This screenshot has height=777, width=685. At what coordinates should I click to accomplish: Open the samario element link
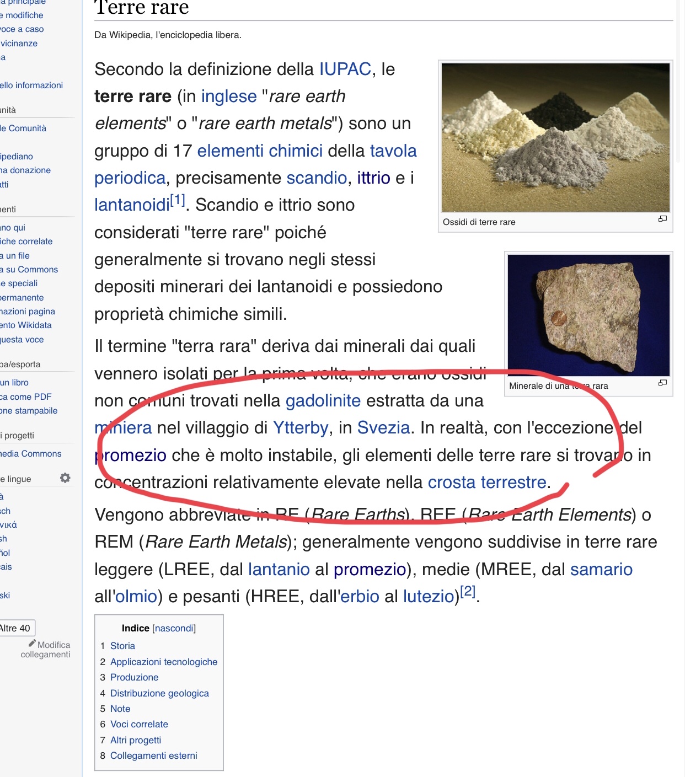pyautogui.click(x=601, y=569)
